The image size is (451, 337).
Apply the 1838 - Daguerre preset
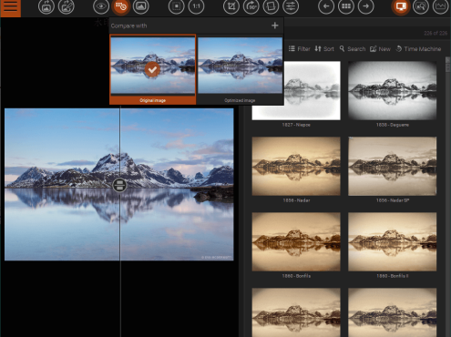point(392,94)
